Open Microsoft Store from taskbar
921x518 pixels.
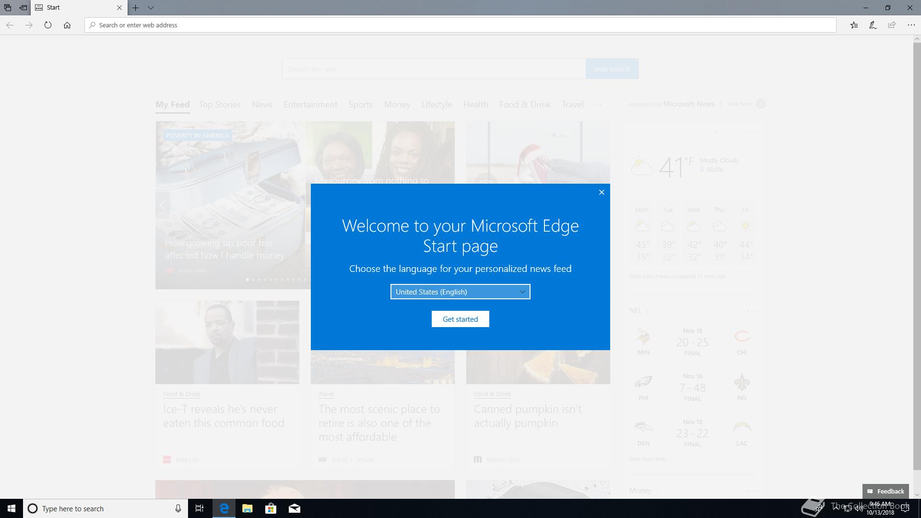271,508
